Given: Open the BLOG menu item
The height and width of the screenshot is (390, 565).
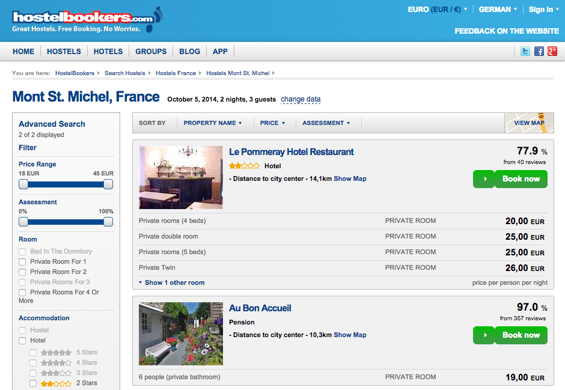Looking at the screenshot, I should [x=189, y=52].
